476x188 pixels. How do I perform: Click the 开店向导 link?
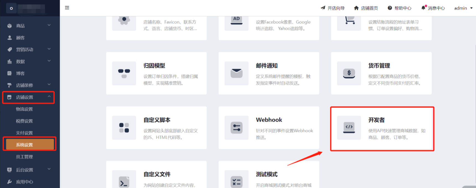(x=332, y=8)
